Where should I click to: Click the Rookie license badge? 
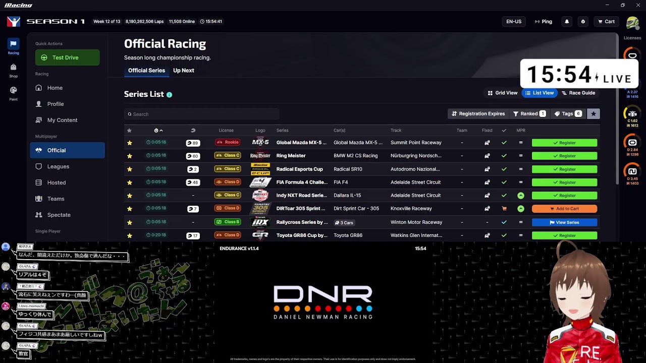coord(228,142)
